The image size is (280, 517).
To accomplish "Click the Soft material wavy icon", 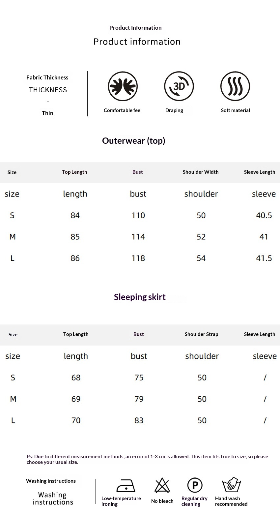I will [235, 86].
